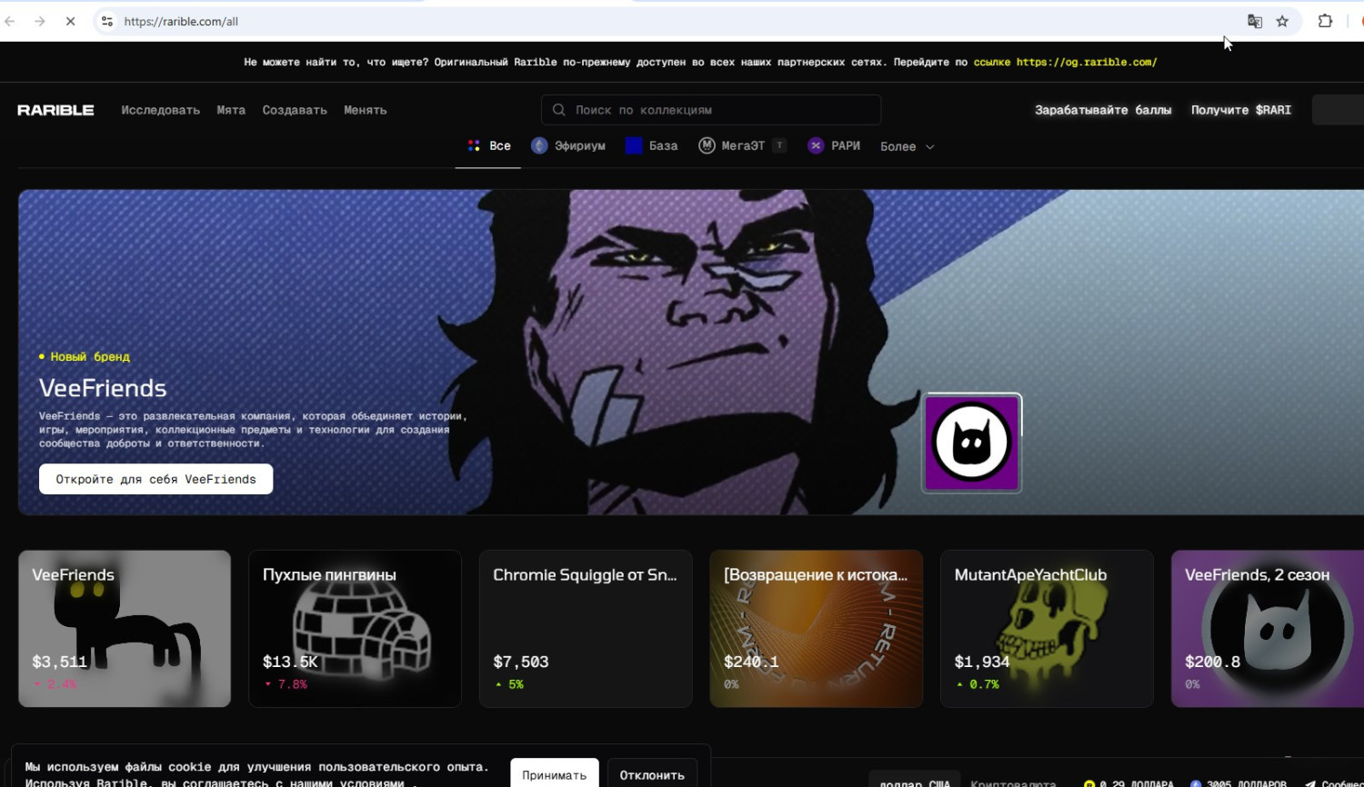Switch currency display to Криптовалюта
Viewport: 1364px width, 787px height.
(1013, 782)
